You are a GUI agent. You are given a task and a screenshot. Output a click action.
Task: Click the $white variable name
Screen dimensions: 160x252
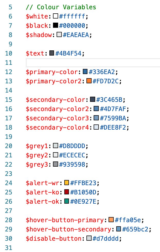click(37, 16)
